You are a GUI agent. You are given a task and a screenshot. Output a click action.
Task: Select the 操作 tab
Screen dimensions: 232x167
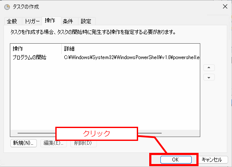coord(50,21)
